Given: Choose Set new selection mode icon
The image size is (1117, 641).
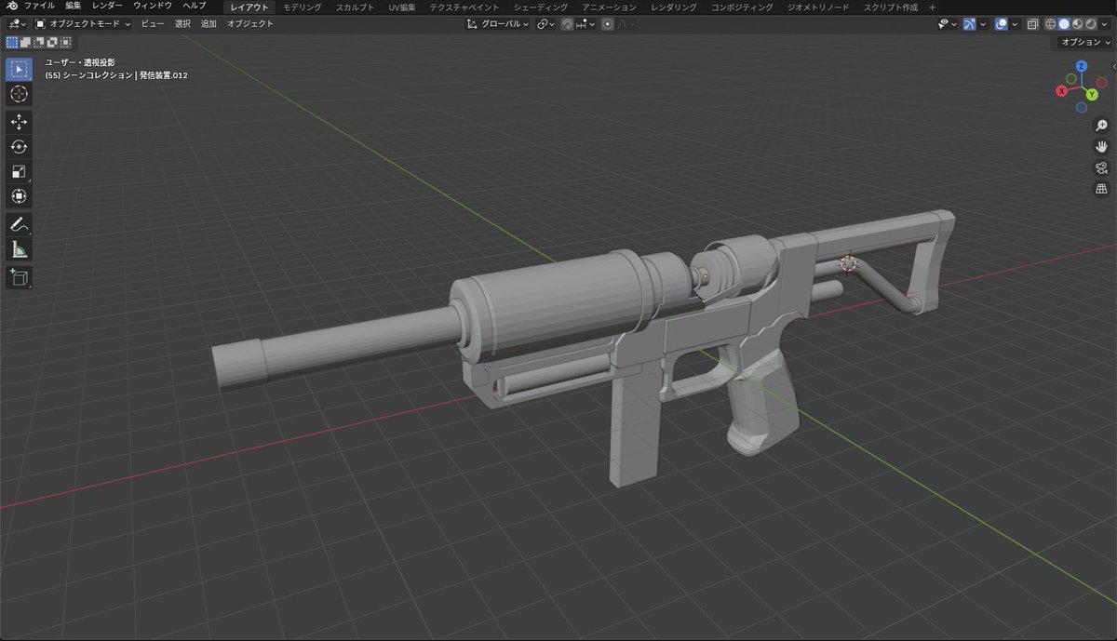Looking at the screenshot, I should (12, 42).
